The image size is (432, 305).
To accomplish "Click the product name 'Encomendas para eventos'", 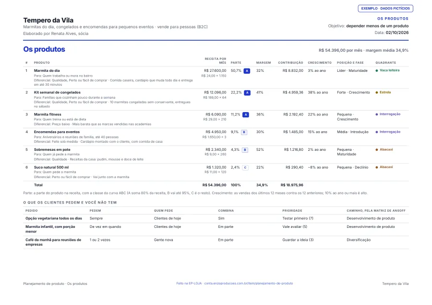I will (57, 132).
